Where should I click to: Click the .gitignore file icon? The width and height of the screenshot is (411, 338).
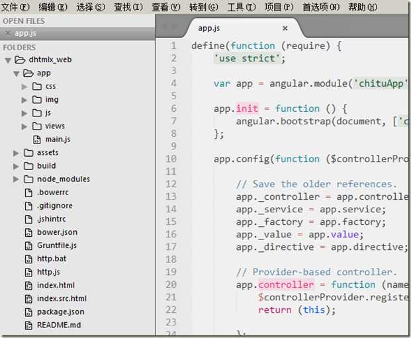[x=28, y=206]
